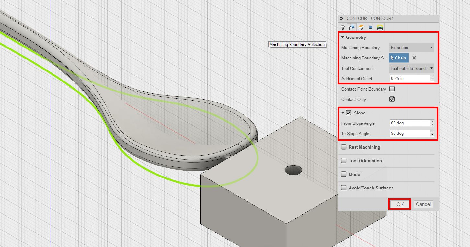Click the Chain selection button
Screen dimensions: 470x247
[x=399, y=58]
